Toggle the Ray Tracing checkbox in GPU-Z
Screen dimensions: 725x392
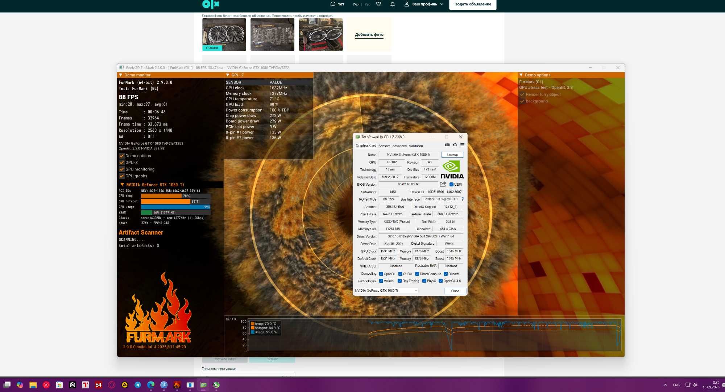399,281
